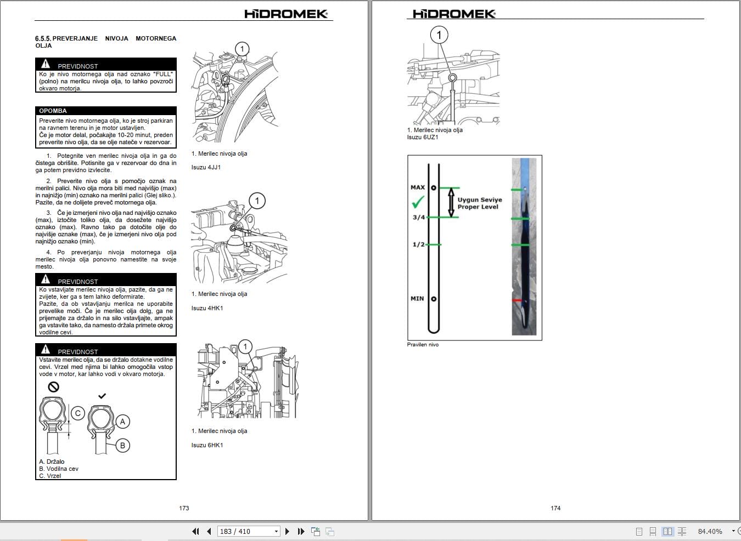Click the caption Isuzu 6UZ1

pyautogui.click(x=423, y=137)
